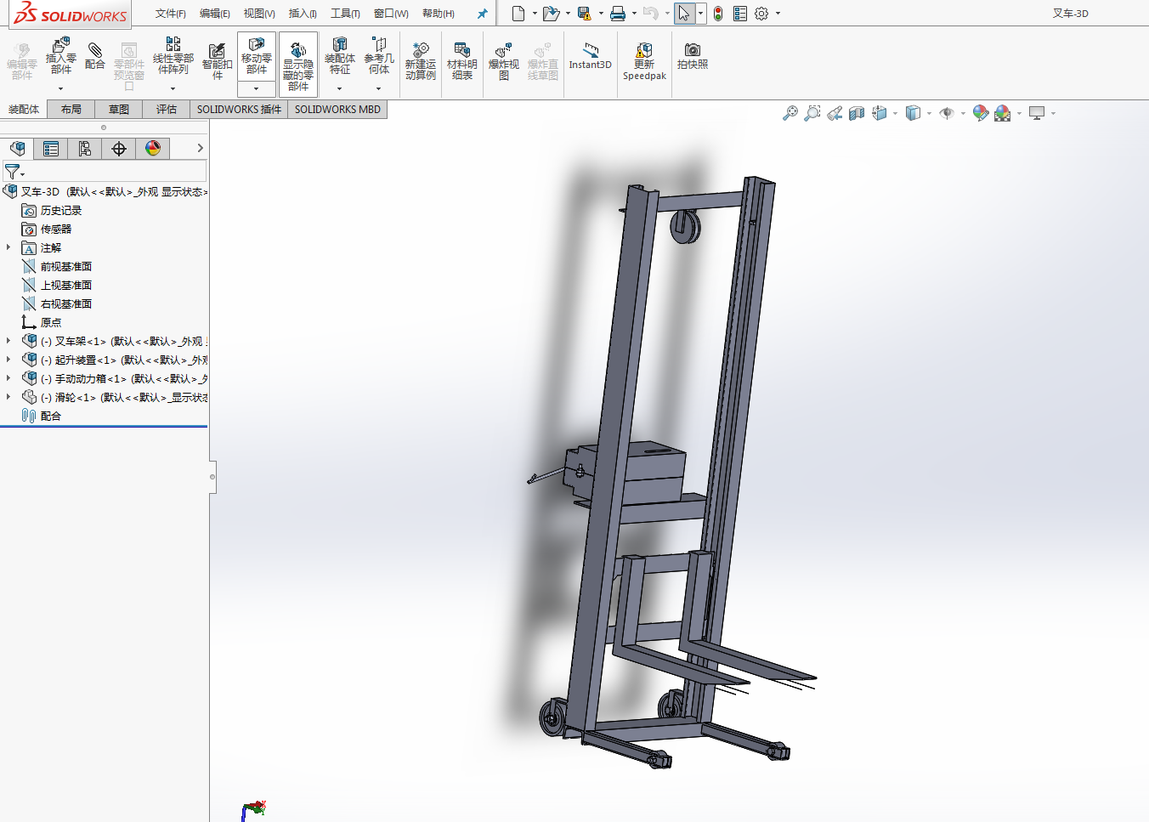1149x822 pixels.
Task: Expand the 叉车架<1> component node
Action: (x=8, y=341)
